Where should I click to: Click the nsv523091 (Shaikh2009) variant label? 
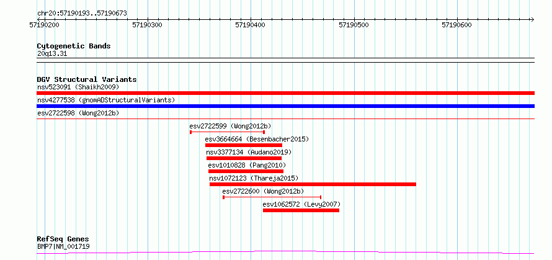point(78,87)
